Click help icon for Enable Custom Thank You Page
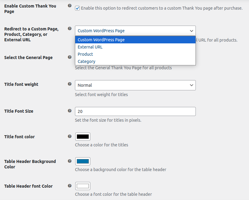 [70, 6]
